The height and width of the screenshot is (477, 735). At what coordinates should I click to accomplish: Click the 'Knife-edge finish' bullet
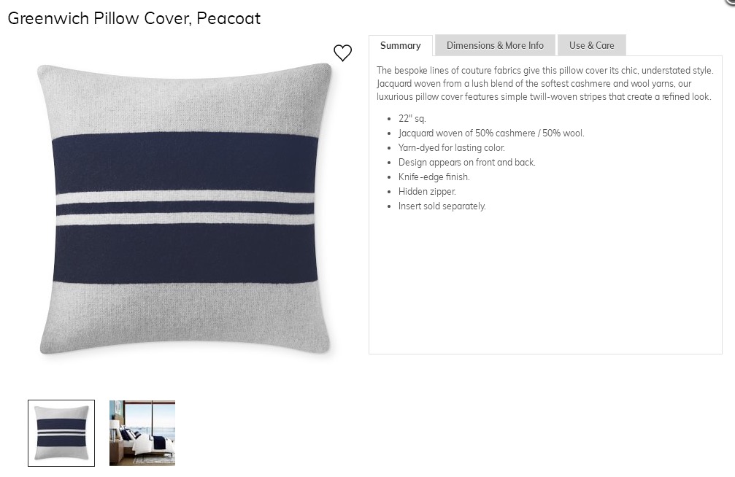point(434,177)
